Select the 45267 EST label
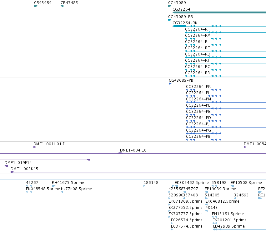Image resolution: width=266 pixels, height=231 pixels. (32, 183)
